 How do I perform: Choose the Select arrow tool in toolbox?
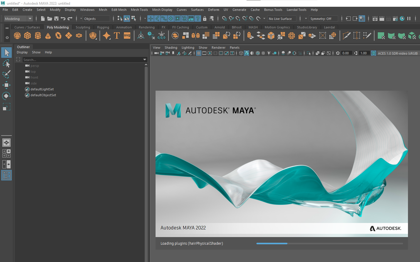(6, 53)
